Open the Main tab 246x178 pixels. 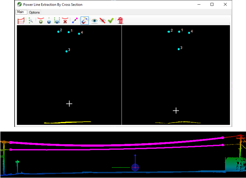[21, 12]
